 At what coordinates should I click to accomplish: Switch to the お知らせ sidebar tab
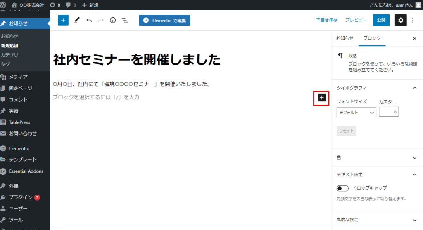point(345,38)
